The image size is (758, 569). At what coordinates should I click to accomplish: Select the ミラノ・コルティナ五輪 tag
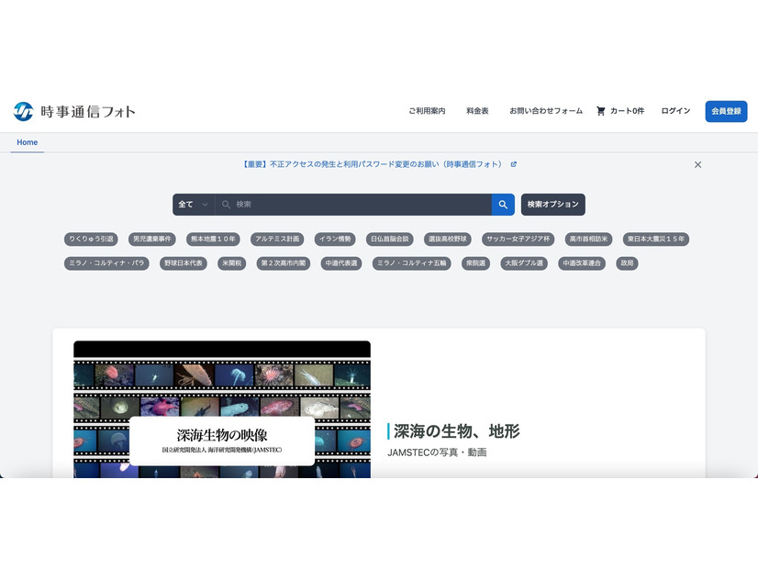tap(411, 263)
